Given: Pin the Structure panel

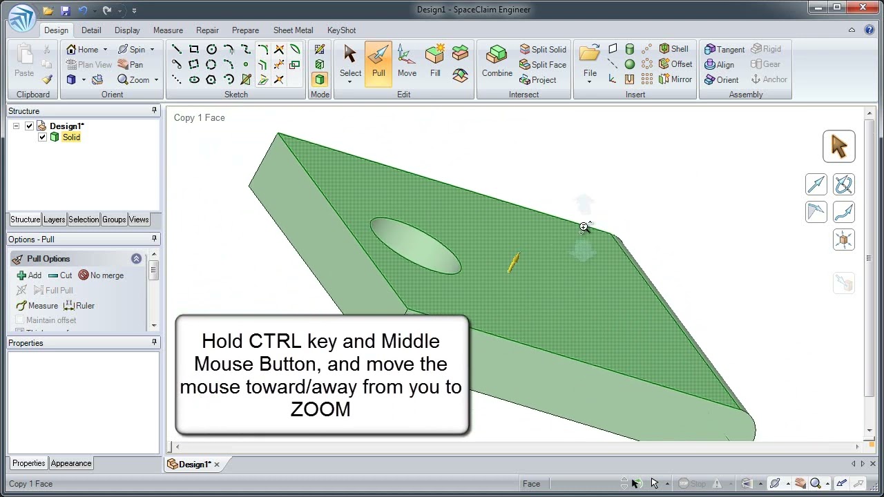Looking at the screenshot, I should [154, 110].
